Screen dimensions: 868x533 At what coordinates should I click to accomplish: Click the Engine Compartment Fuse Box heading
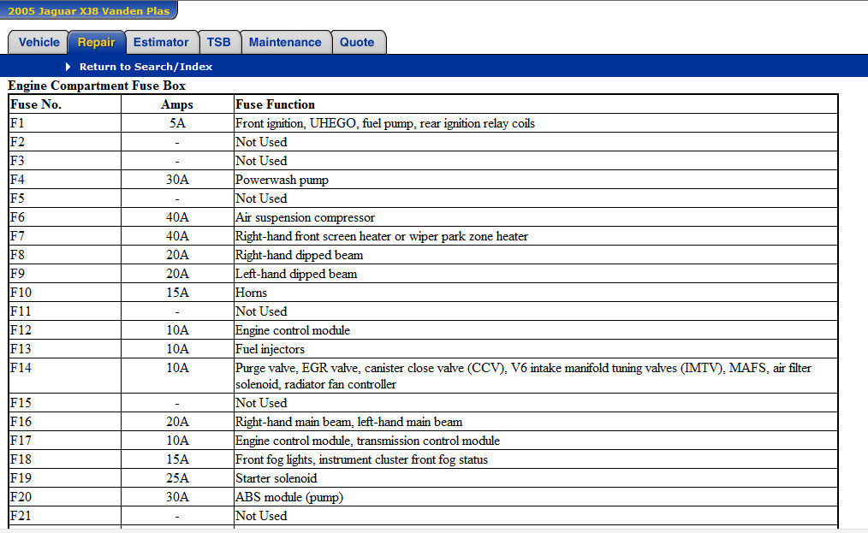tap(97, 86)
